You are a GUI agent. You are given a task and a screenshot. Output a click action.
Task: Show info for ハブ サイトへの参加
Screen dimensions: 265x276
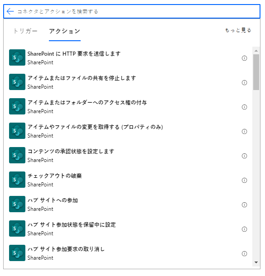pyautogui.click(x=244, y=205)
